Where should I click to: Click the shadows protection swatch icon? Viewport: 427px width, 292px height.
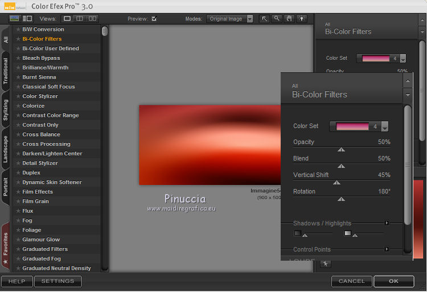297,233
